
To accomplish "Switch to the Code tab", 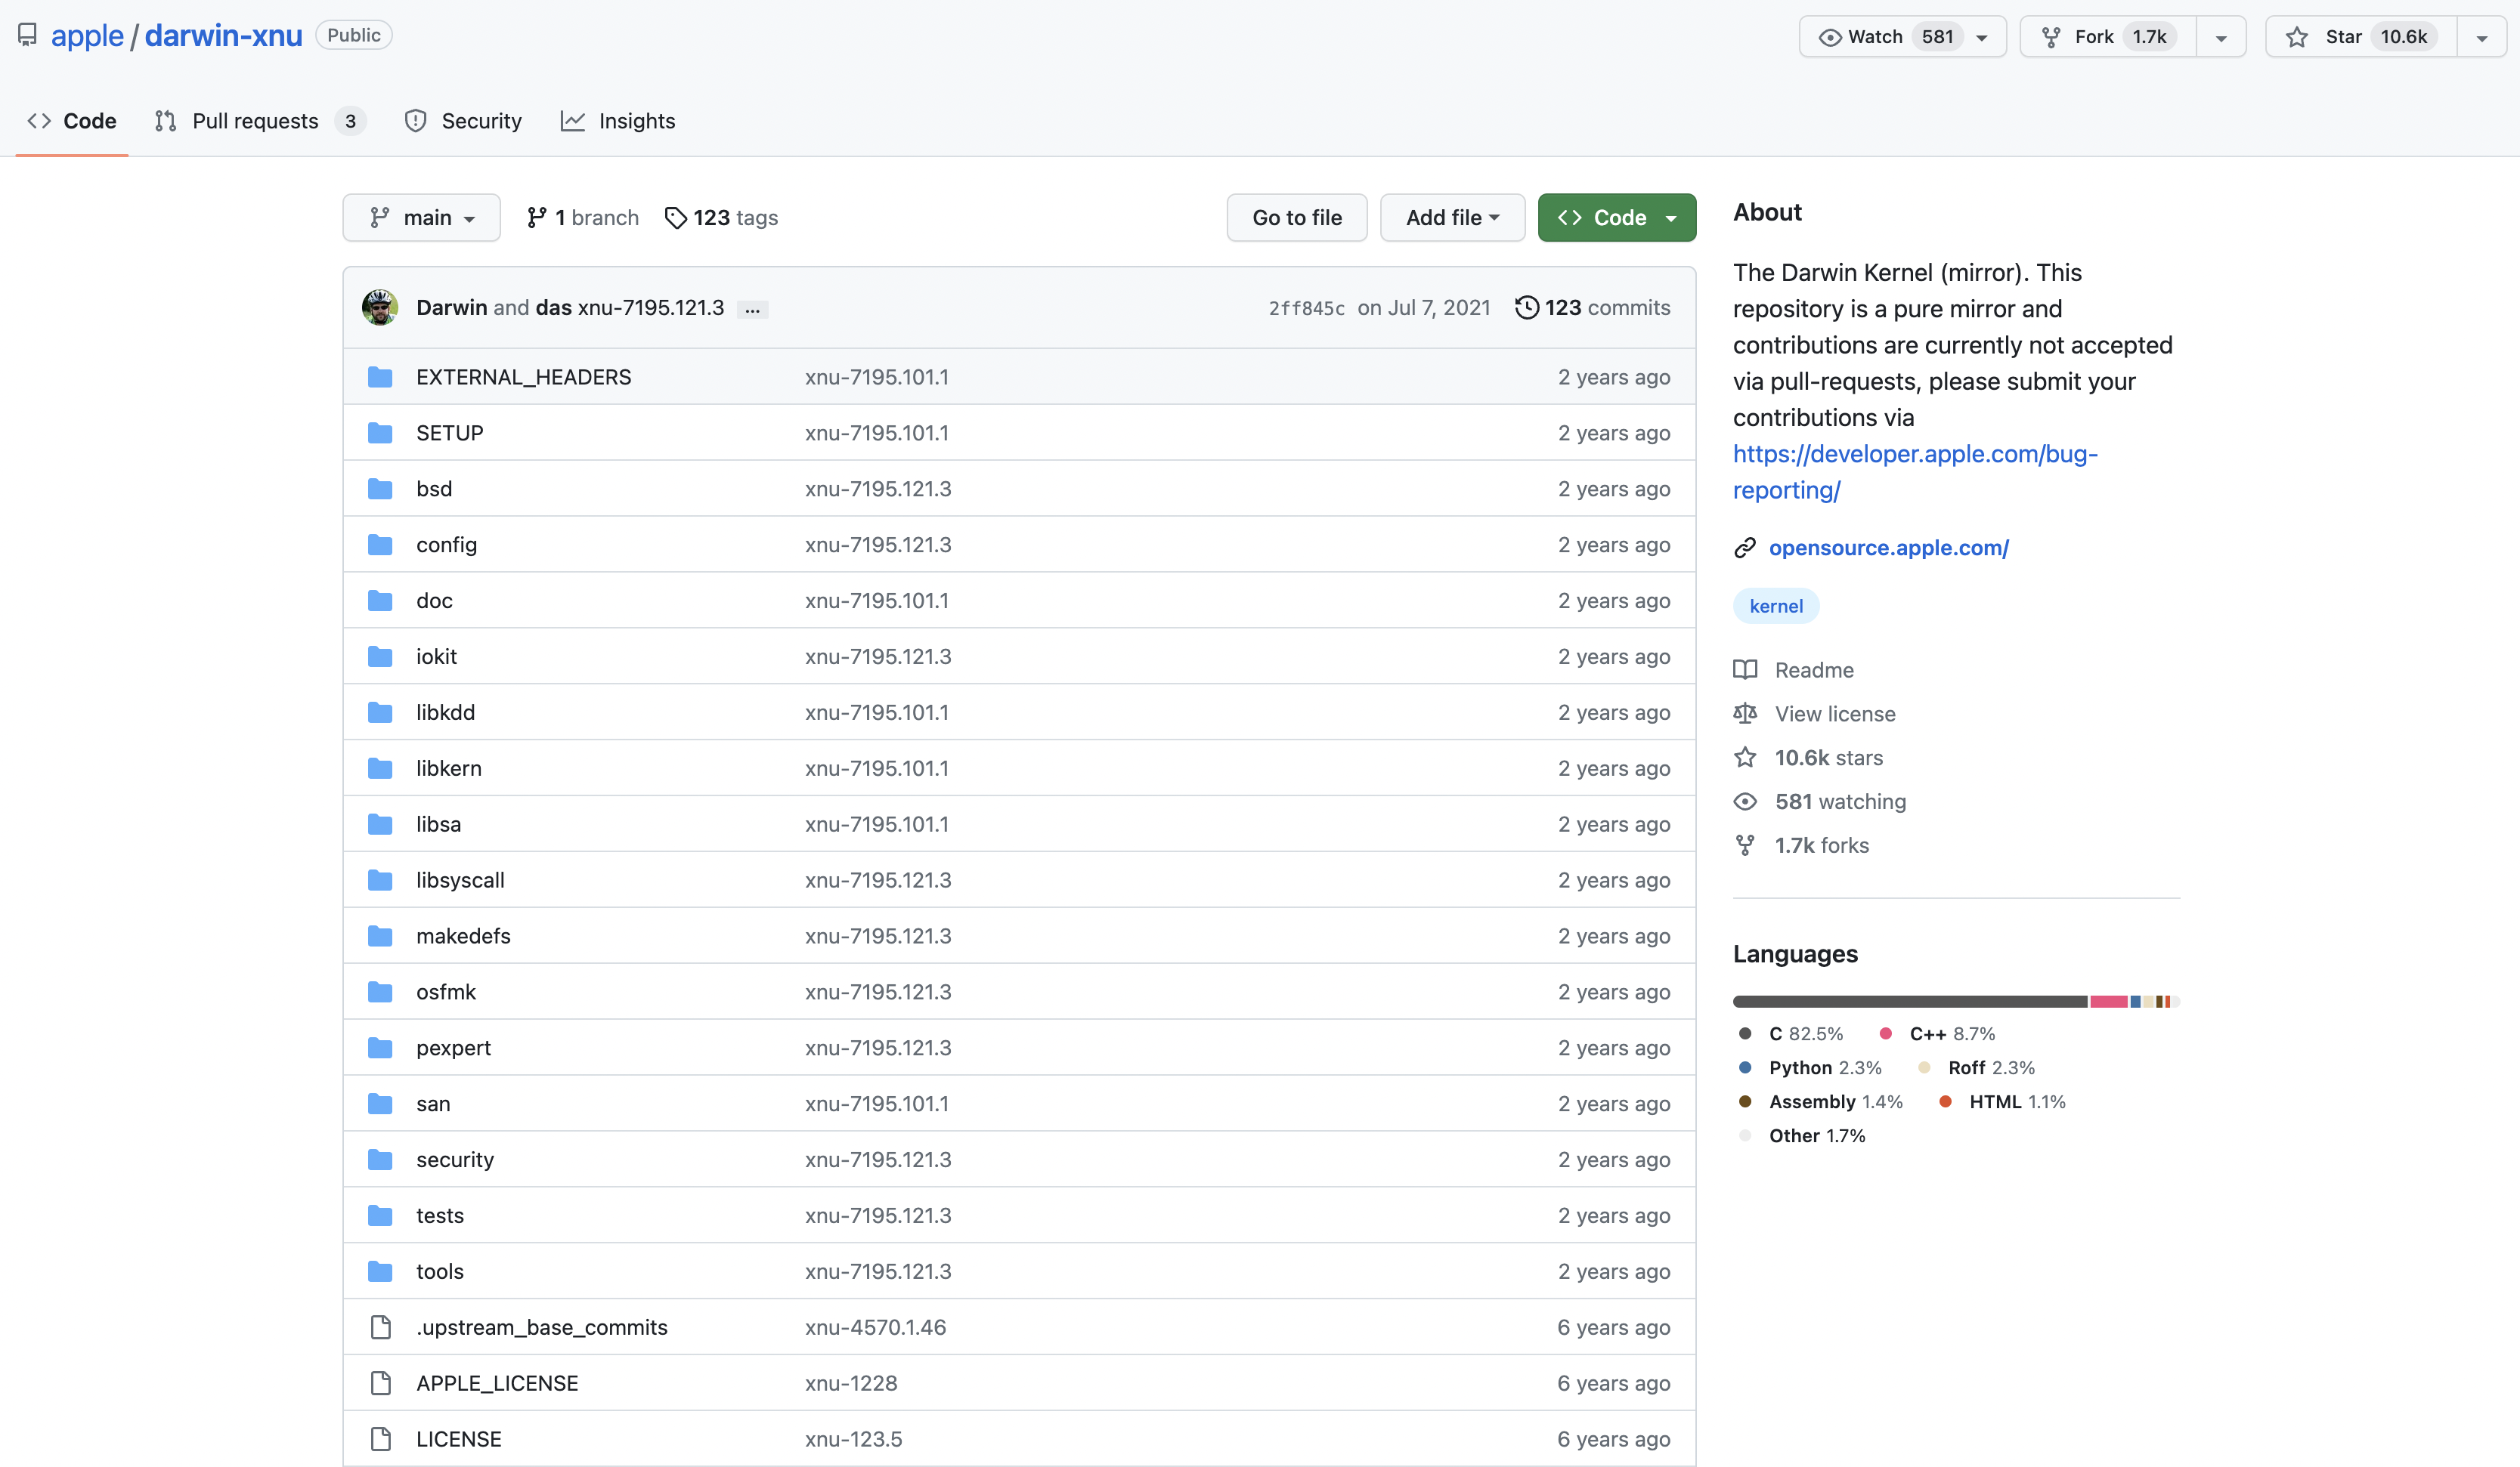I will click(x=72, y=121).
